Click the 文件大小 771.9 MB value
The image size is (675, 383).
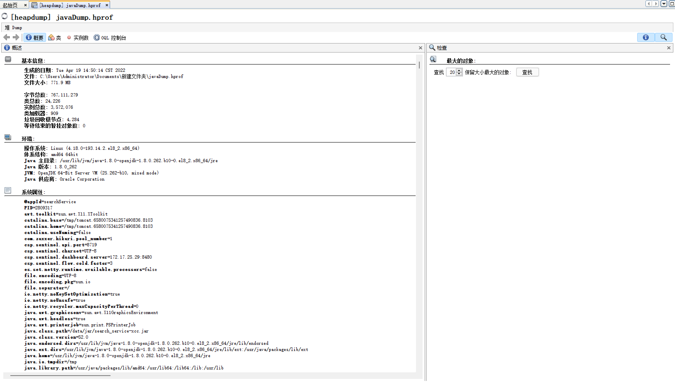click(61, 83)
